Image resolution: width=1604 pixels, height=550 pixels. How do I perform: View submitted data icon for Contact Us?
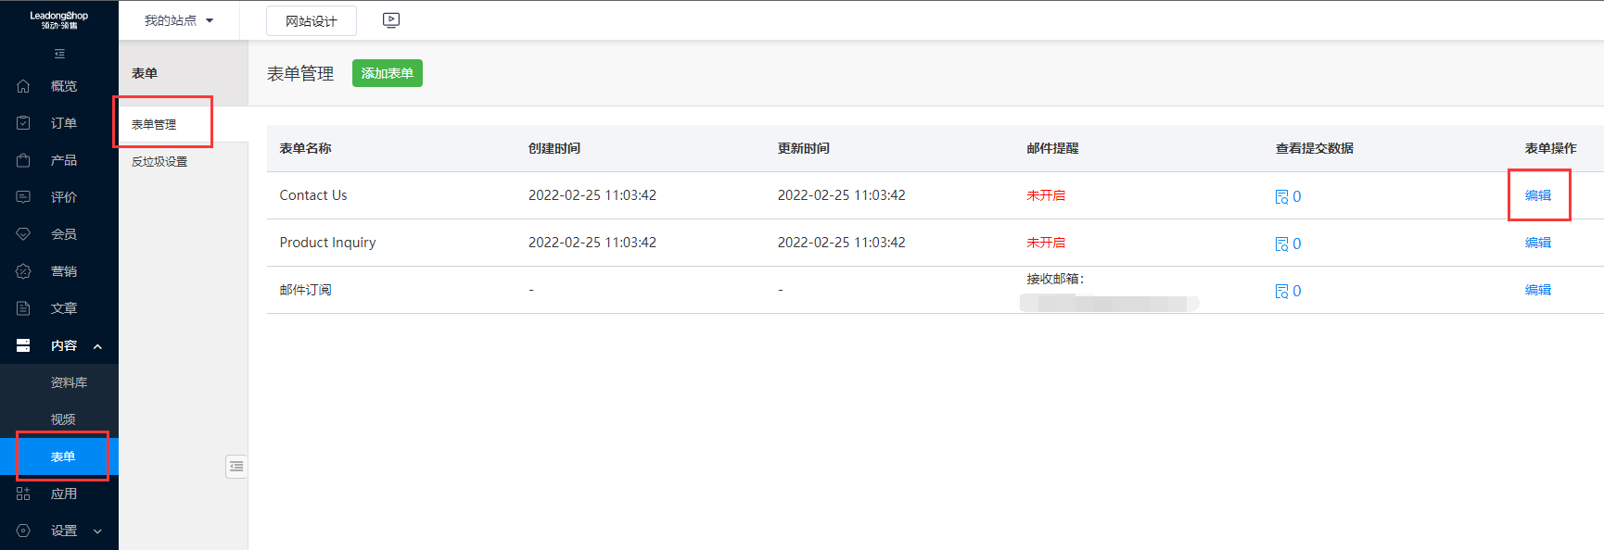click(x=1282, y=196)
